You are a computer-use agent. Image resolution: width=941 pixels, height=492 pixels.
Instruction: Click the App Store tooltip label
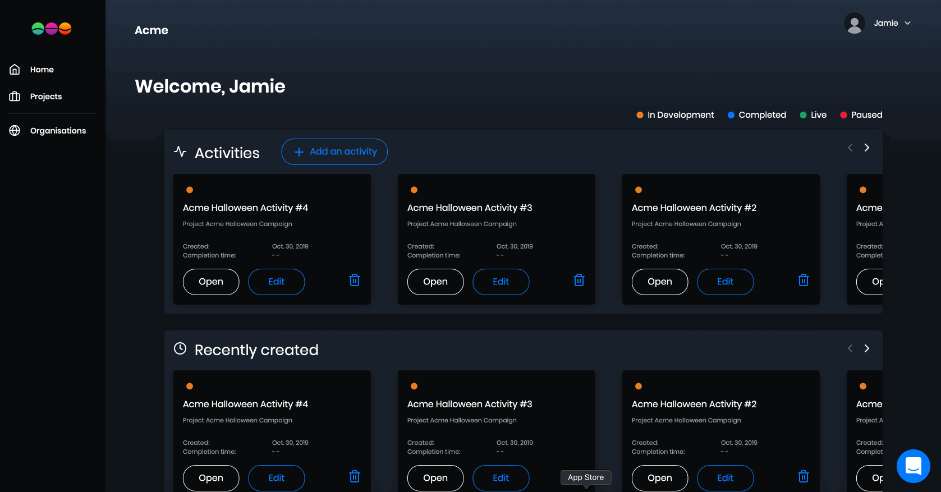[x=586, y=477]
